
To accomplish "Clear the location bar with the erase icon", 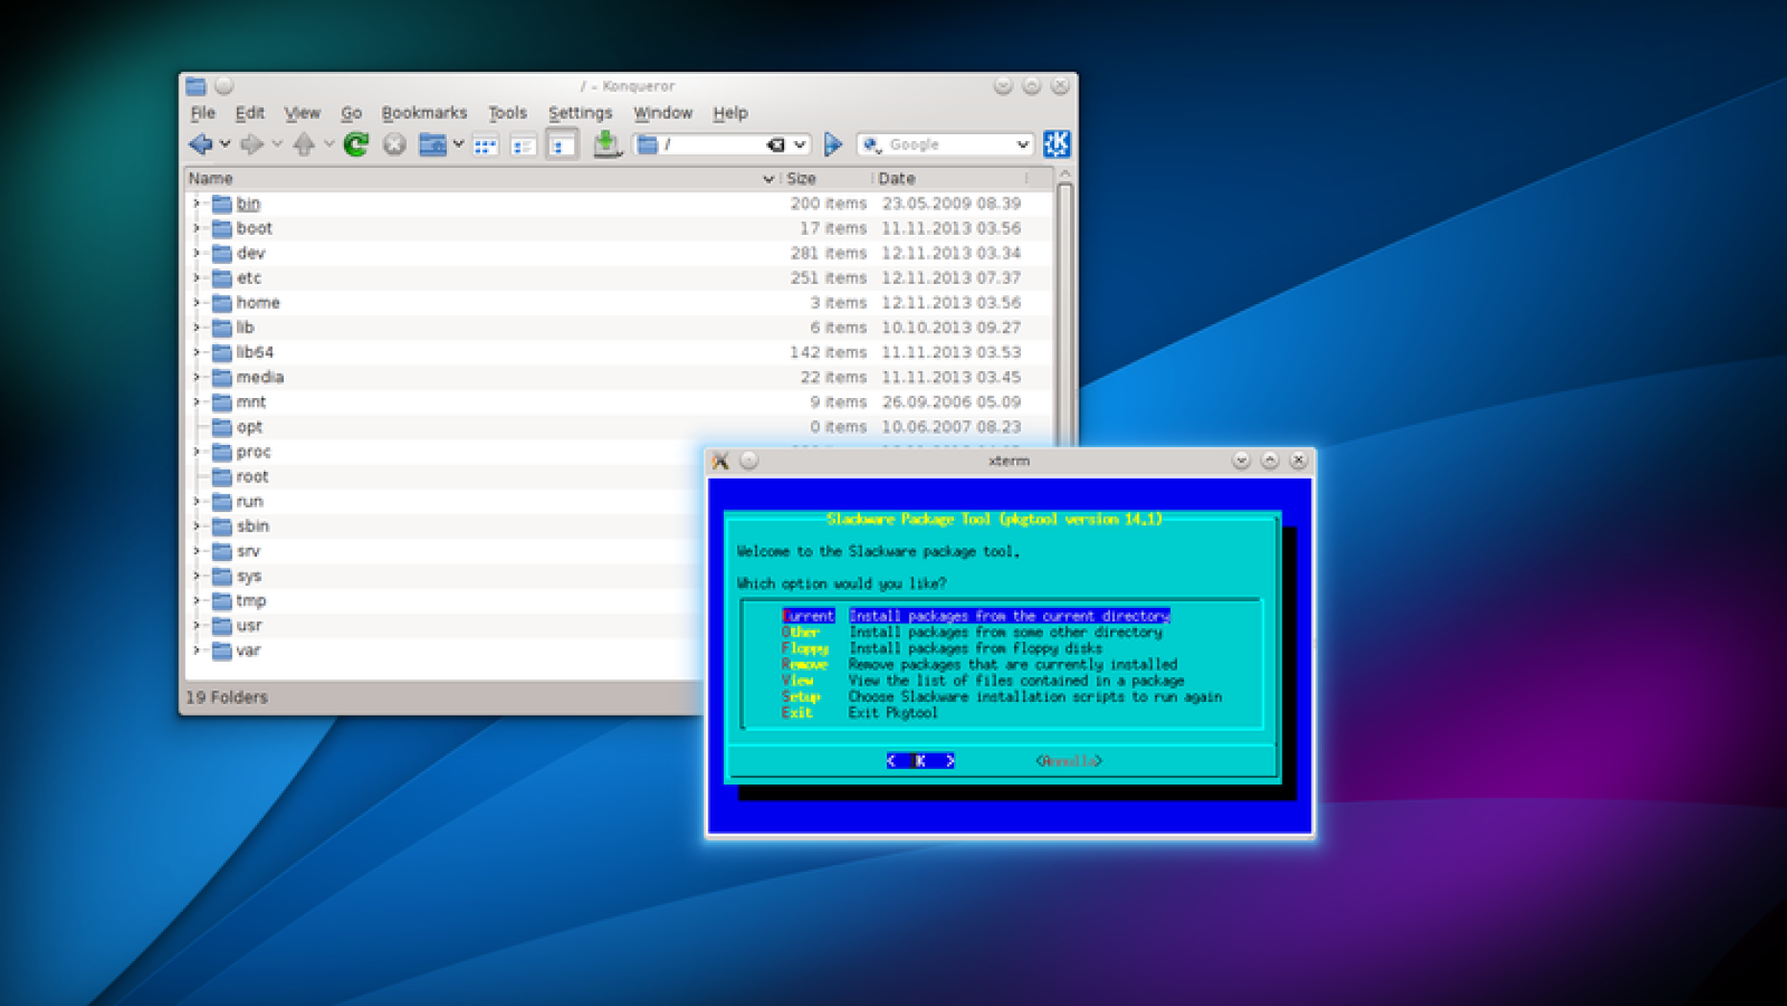I will (x=776, y=145).
